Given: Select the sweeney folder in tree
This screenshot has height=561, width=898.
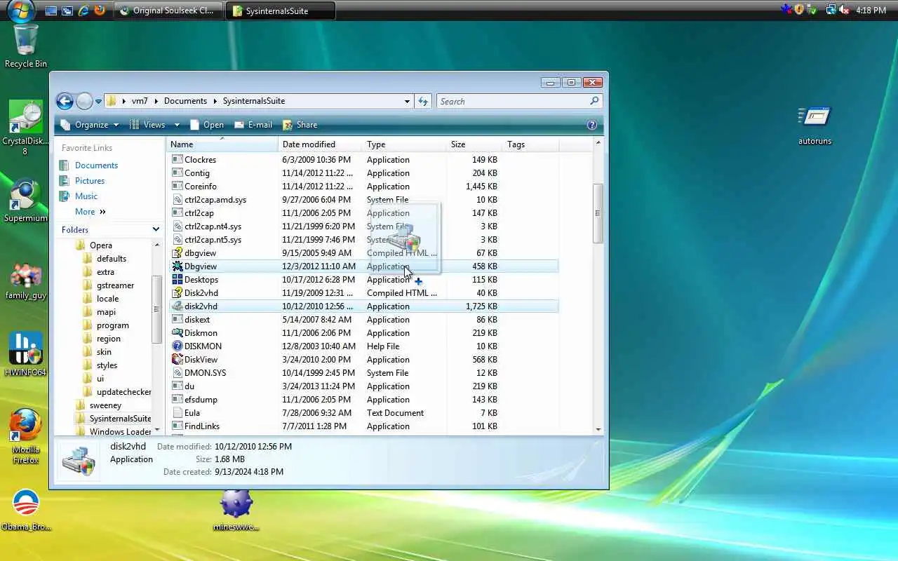Looking at the screenshot, I should (105, 405).
